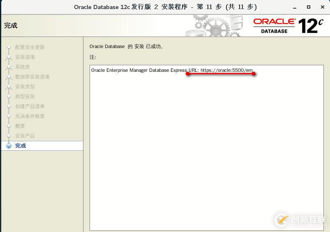
Task: Click the Oracle Database 12c logo
Action: point(288,25)
